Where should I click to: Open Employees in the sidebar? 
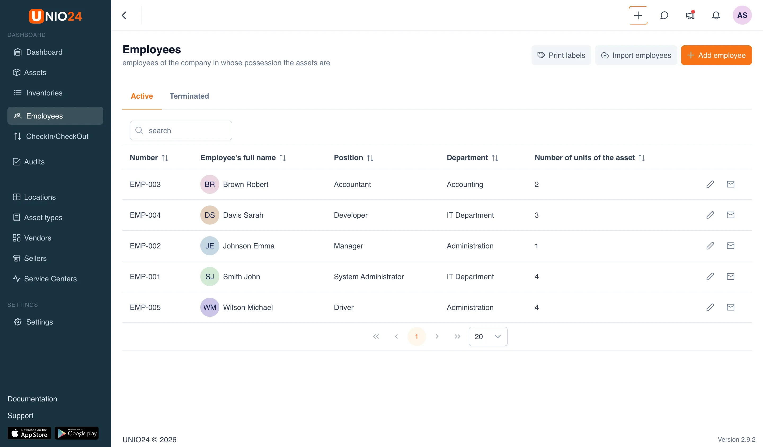(55, 116)
